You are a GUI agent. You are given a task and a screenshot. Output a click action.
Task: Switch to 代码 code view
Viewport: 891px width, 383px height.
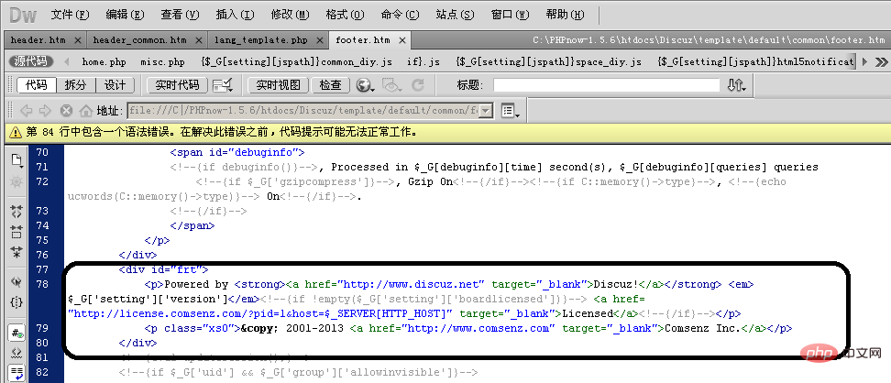click(x=37, y=85)
